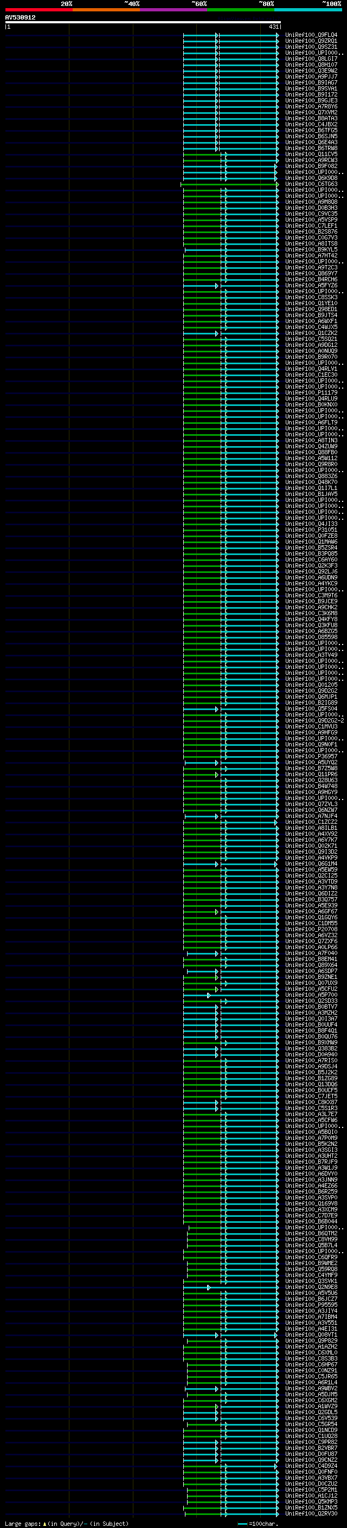The width and height of the screenshot is (347, 1528).
Task: Click hit label UniRef100_Q2N9E8
Action: 311,1287
